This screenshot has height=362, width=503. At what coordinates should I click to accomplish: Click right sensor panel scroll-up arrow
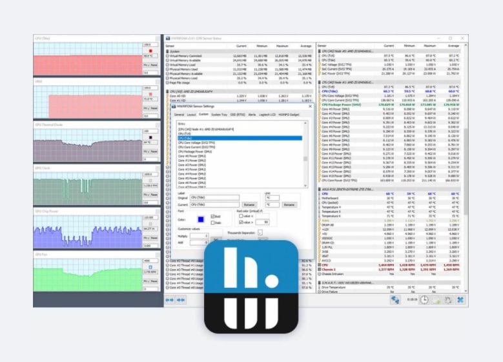click(466, 46)
